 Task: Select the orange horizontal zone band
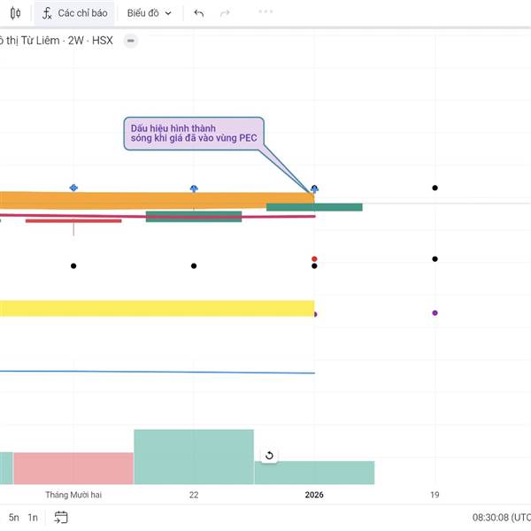click(158, 200)
